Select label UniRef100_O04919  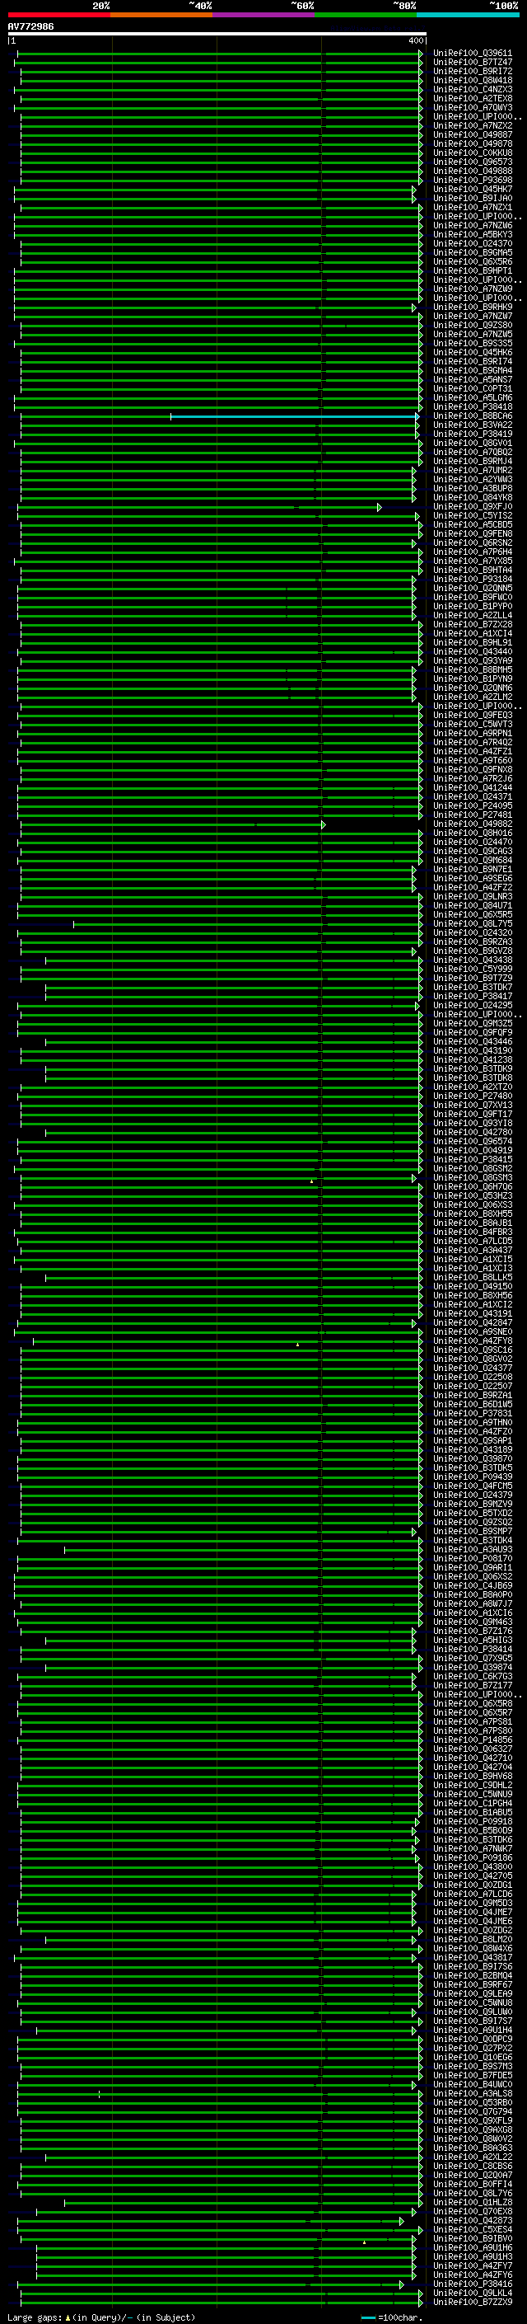pyautogui.click(x=473, y=1150)
